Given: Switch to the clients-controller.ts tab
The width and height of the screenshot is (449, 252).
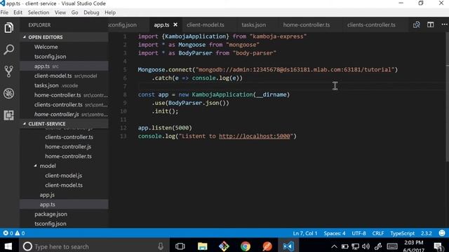Looking at the screenshot, I should pos(371,25).
